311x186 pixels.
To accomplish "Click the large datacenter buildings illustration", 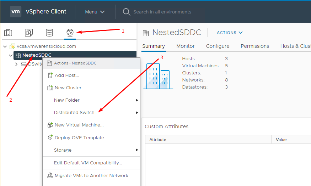I will click(158, 76).
